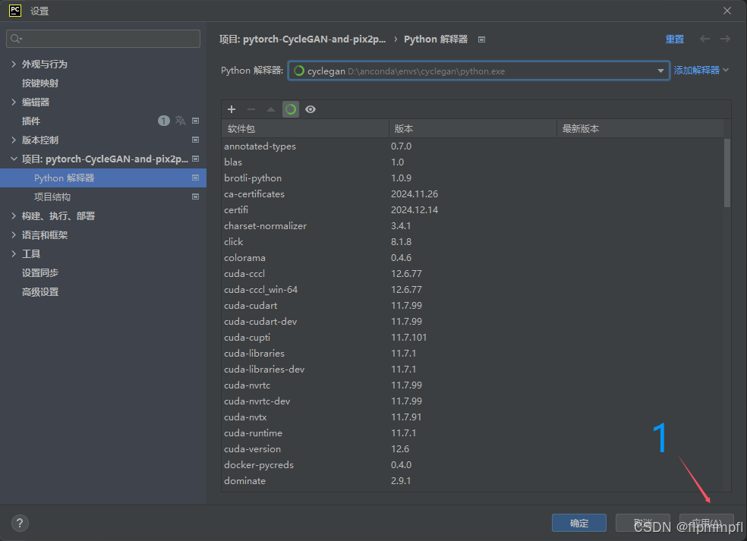
Task: Select the brotli-python package row
Action: pos(472,178)
